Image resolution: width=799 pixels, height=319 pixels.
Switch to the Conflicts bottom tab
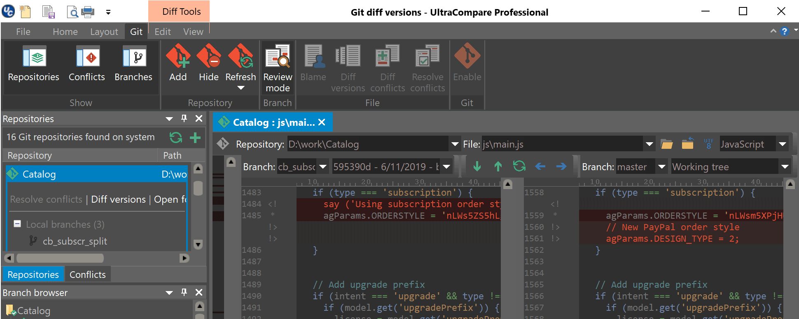(87, 275)
